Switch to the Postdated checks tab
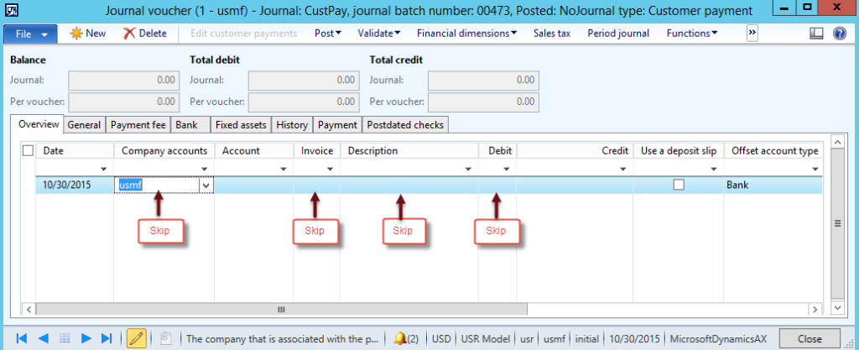859x350 pixels. coord(405,125)
